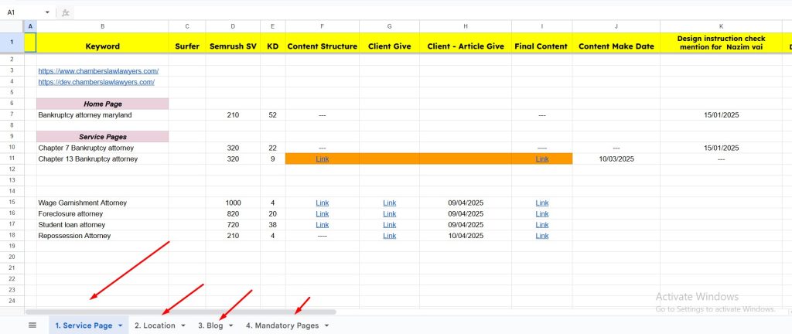This screenshot has height=334, width=792.
Task: Open the Name box dropdown arrow
Action: click(x=47, y=12)
